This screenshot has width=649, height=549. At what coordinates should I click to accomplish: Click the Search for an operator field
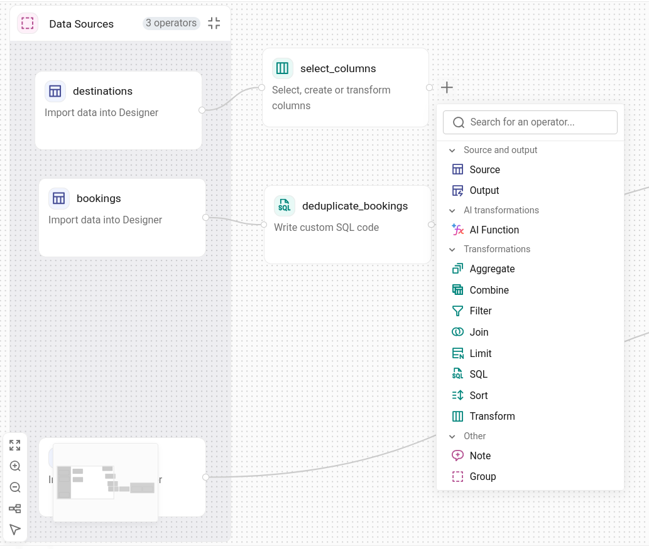point(530,122)
